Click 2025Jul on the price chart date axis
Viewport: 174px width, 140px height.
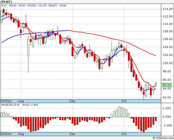pos(6,101)
